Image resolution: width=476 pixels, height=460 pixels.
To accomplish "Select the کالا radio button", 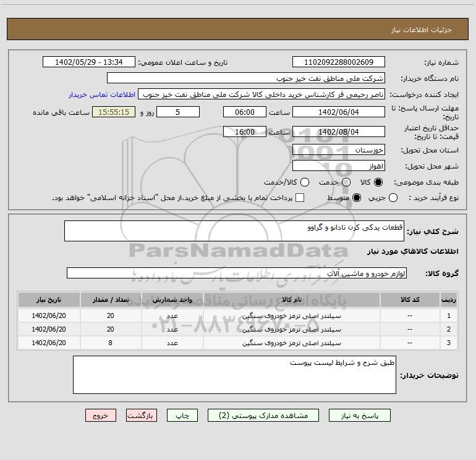I will 378,182.
